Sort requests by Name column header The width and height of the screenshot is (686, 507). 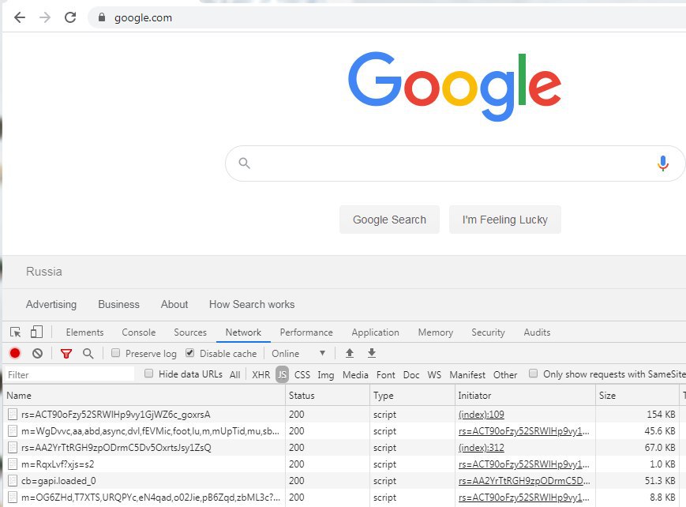tap(144, 396)
